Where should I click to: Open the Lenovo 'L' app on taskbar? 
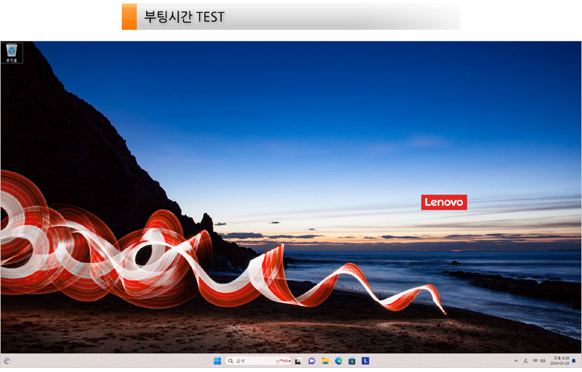365,361
